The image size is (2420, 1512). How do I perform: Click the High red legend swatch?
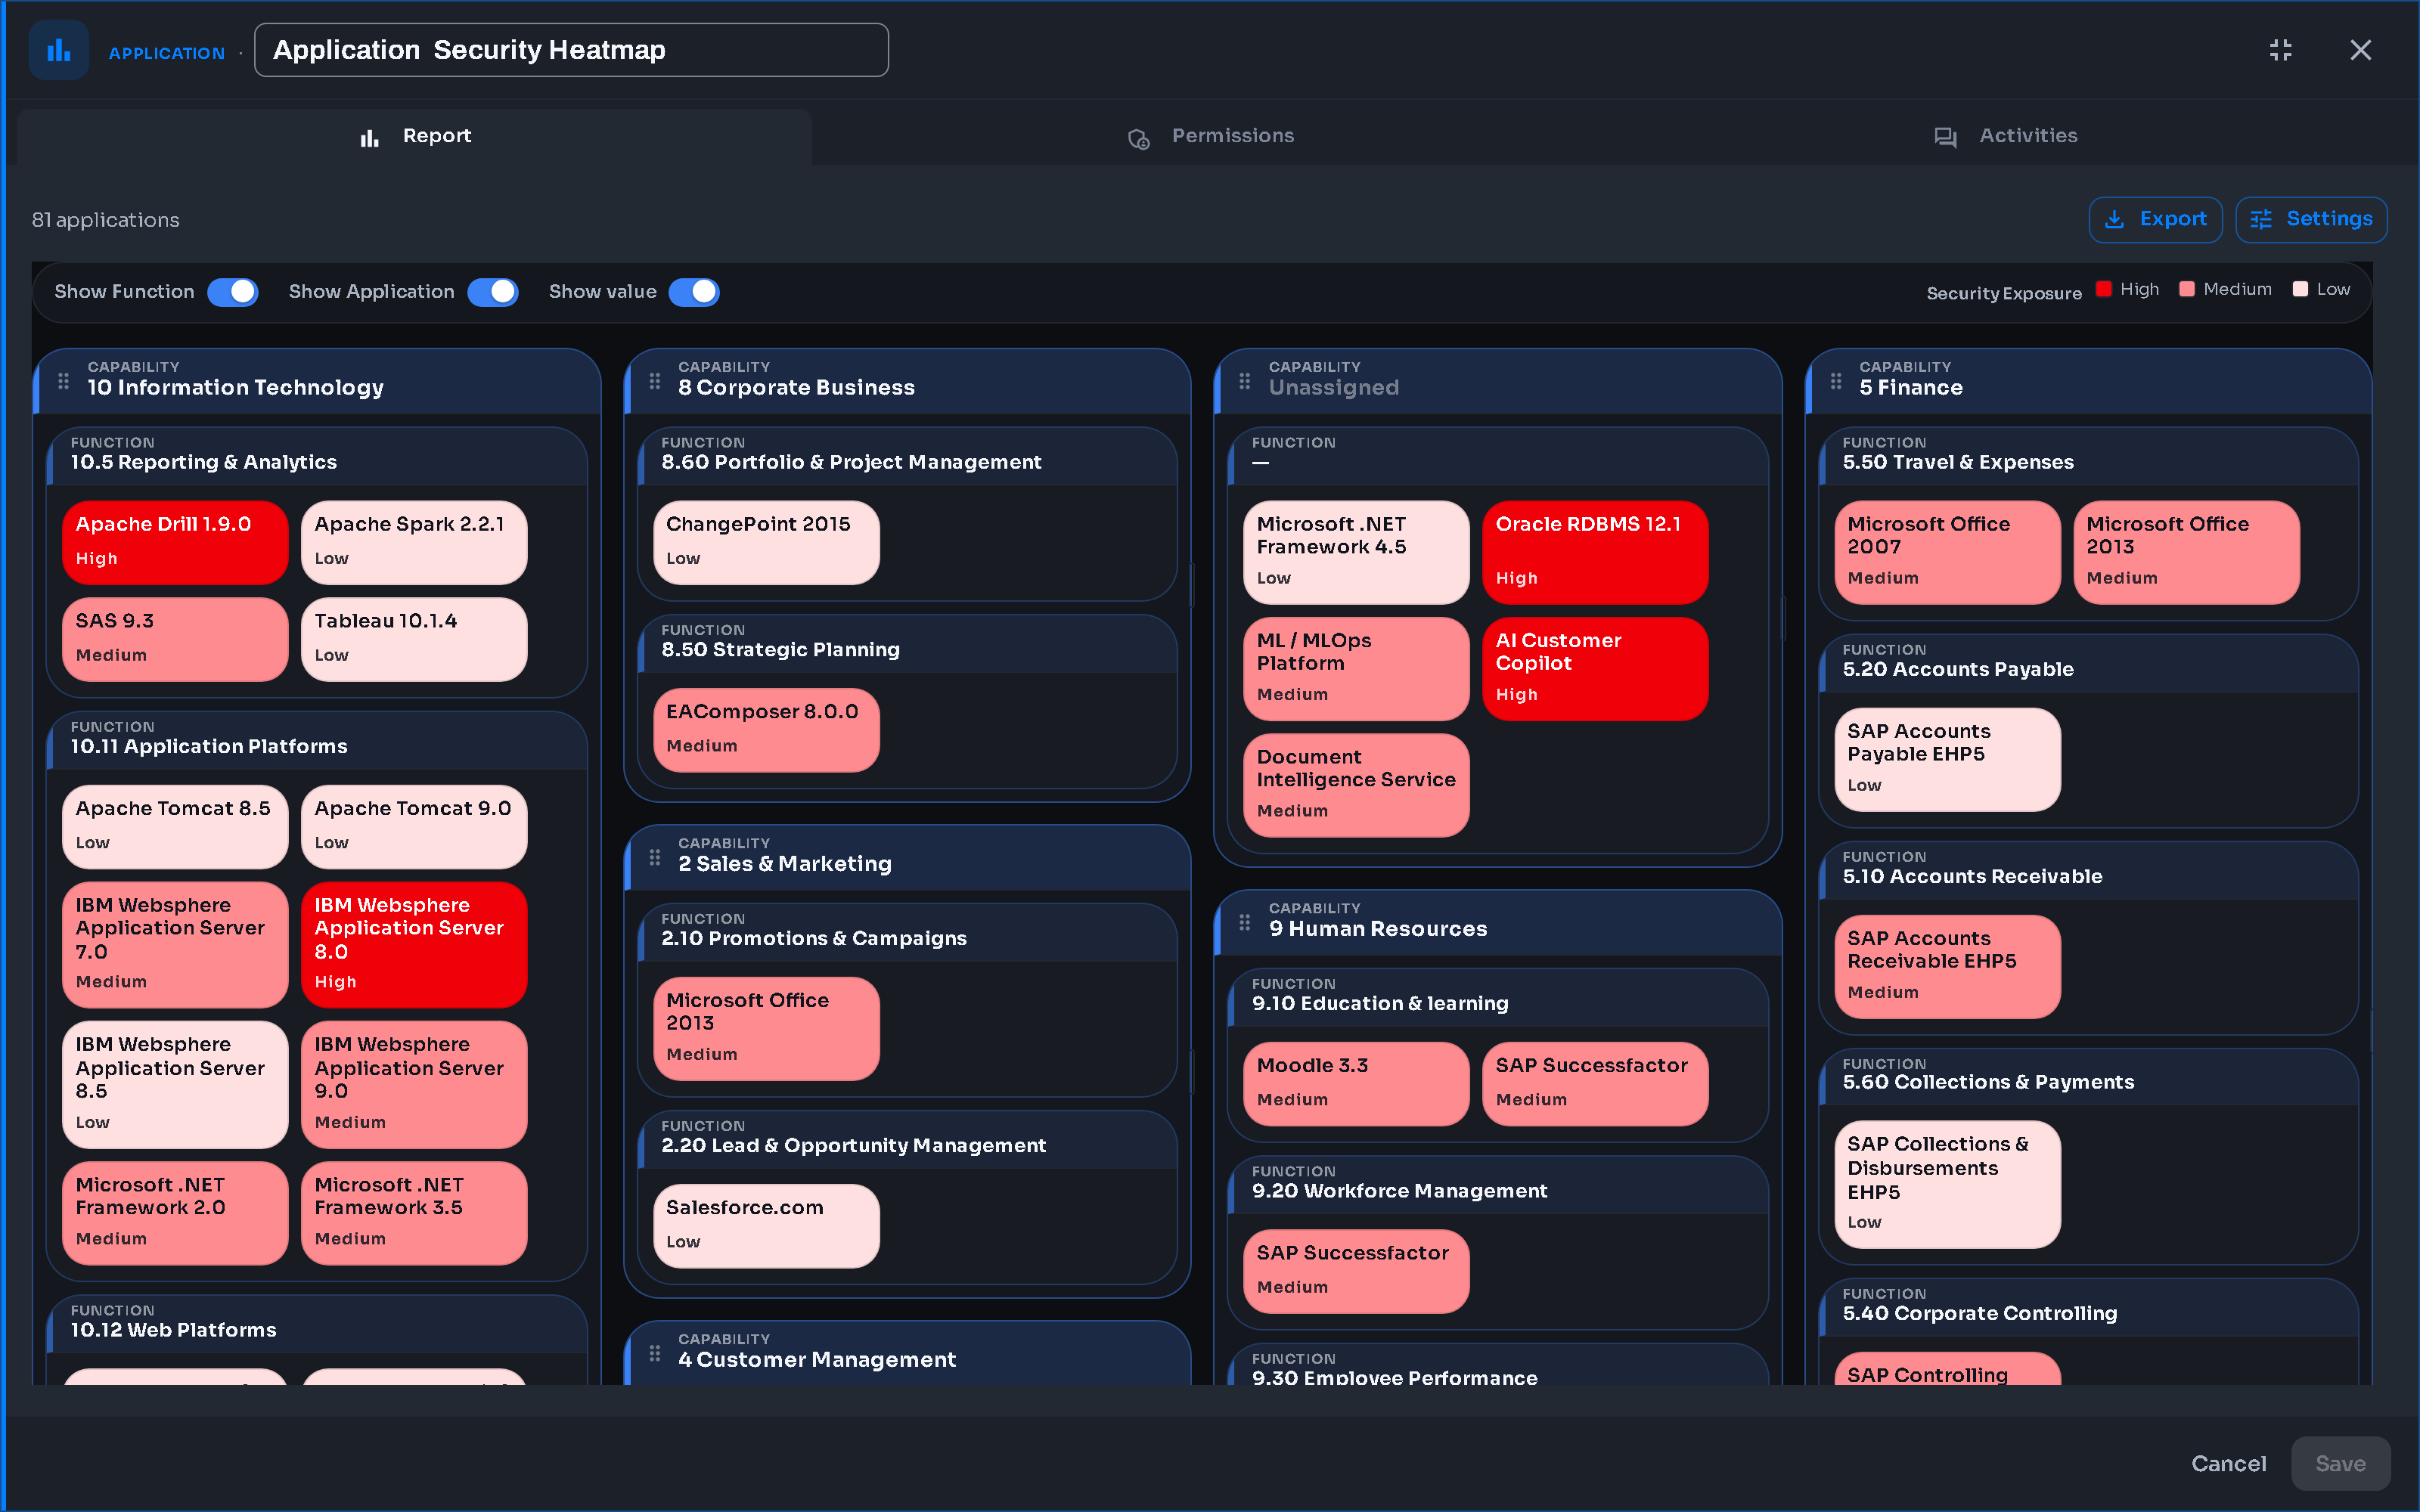point(2103,289)
